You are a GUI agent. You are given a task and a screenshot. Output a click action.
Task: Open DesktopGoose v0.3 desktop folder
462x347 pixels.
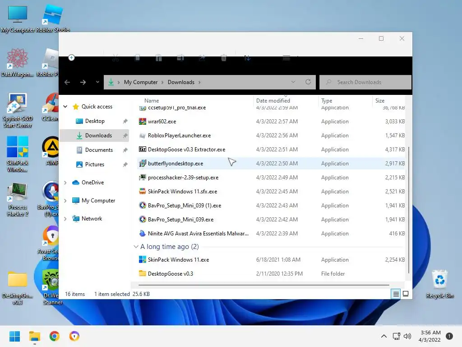point(18,288)
